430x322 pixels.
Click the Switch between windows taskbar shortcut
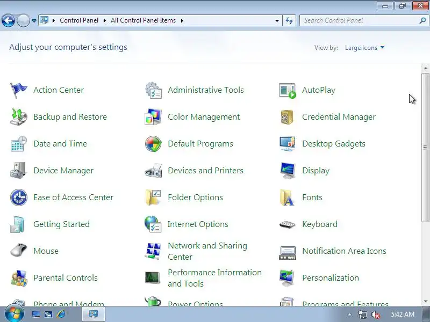48,314
